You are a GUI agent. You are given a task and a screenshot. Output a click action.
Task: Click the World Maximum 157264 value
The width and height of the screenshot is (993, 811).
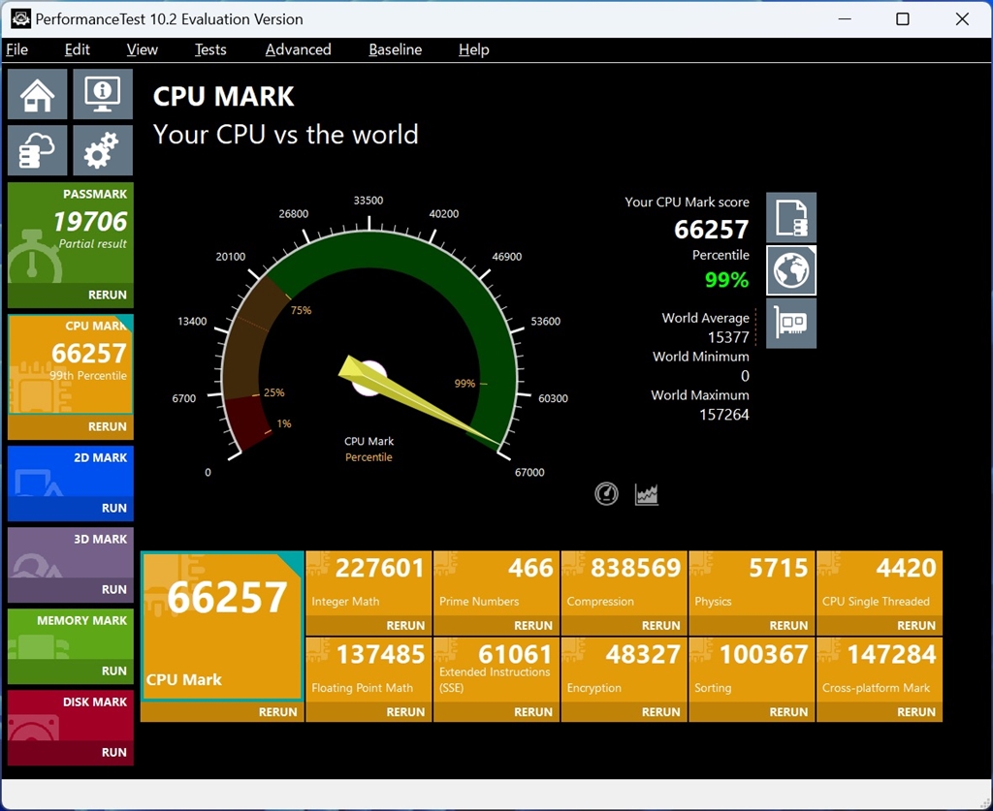[x=723, y=415]
